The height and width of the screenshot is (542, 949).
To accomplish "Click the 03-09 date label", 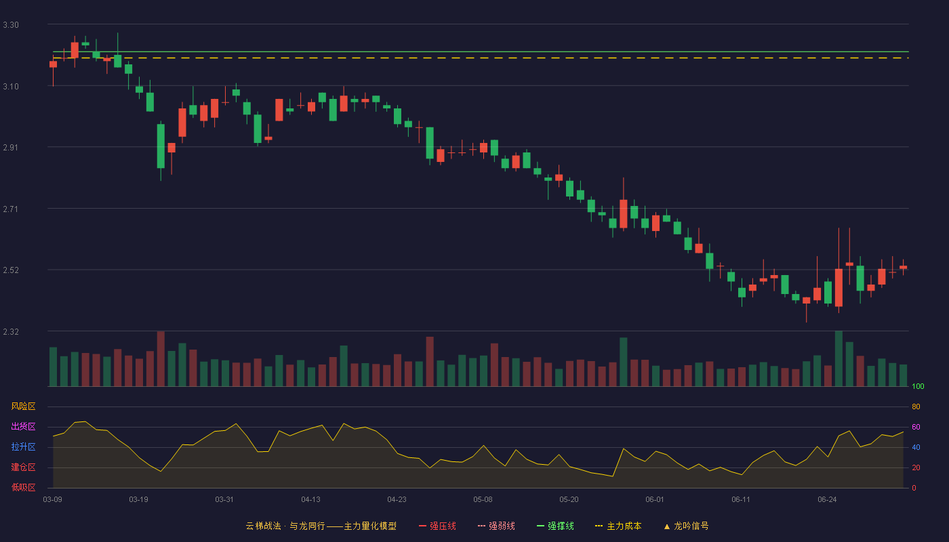I will click(x=53, y=499).
